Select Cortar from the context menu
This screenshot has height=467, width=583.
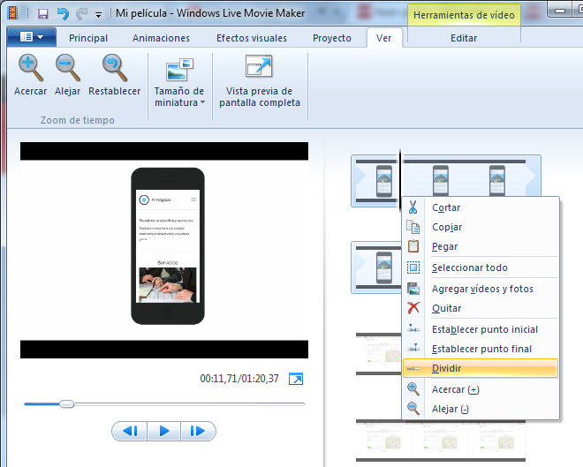pos(445,207)
